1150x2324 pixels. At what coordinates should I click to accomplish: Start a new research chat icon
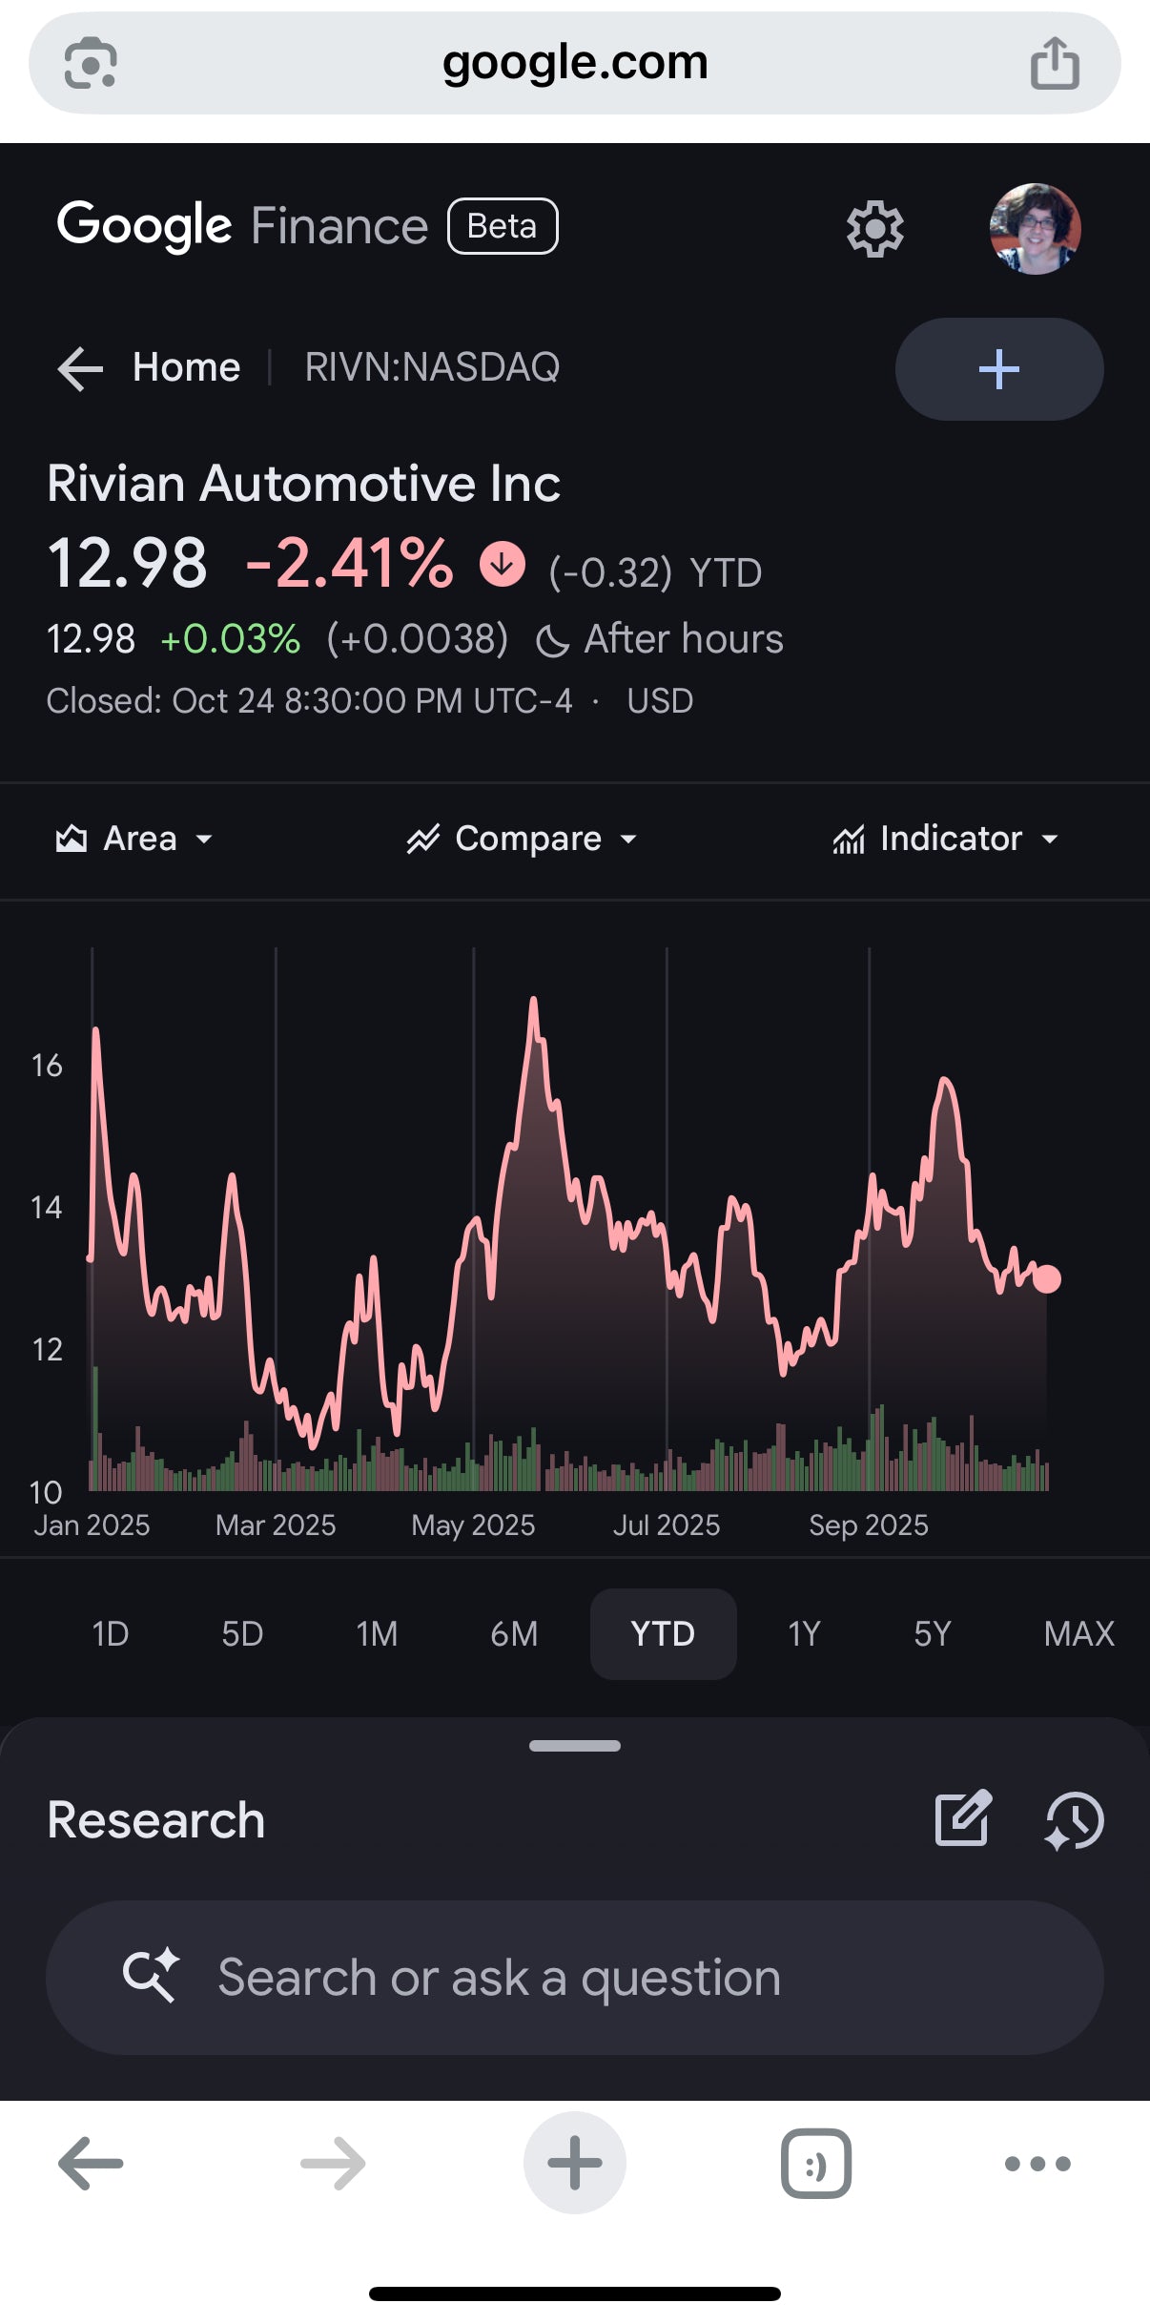pos(962,1819)
